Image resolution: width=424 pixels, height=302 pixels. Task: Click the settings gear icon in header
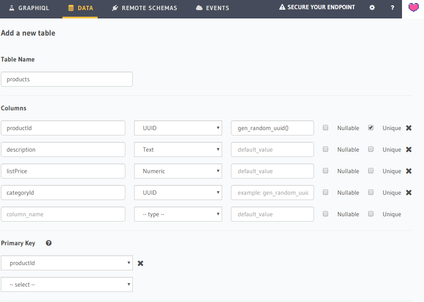[x=372, y=8]
